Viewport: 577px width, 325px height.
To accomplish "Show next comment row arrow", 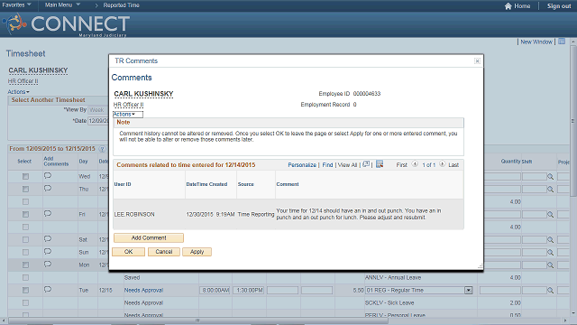I will pos(443,164).
